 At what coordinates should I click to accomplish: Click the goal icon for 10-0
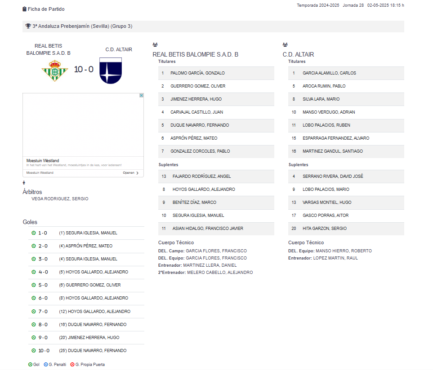pyautogui.click(x=34, y=351)
